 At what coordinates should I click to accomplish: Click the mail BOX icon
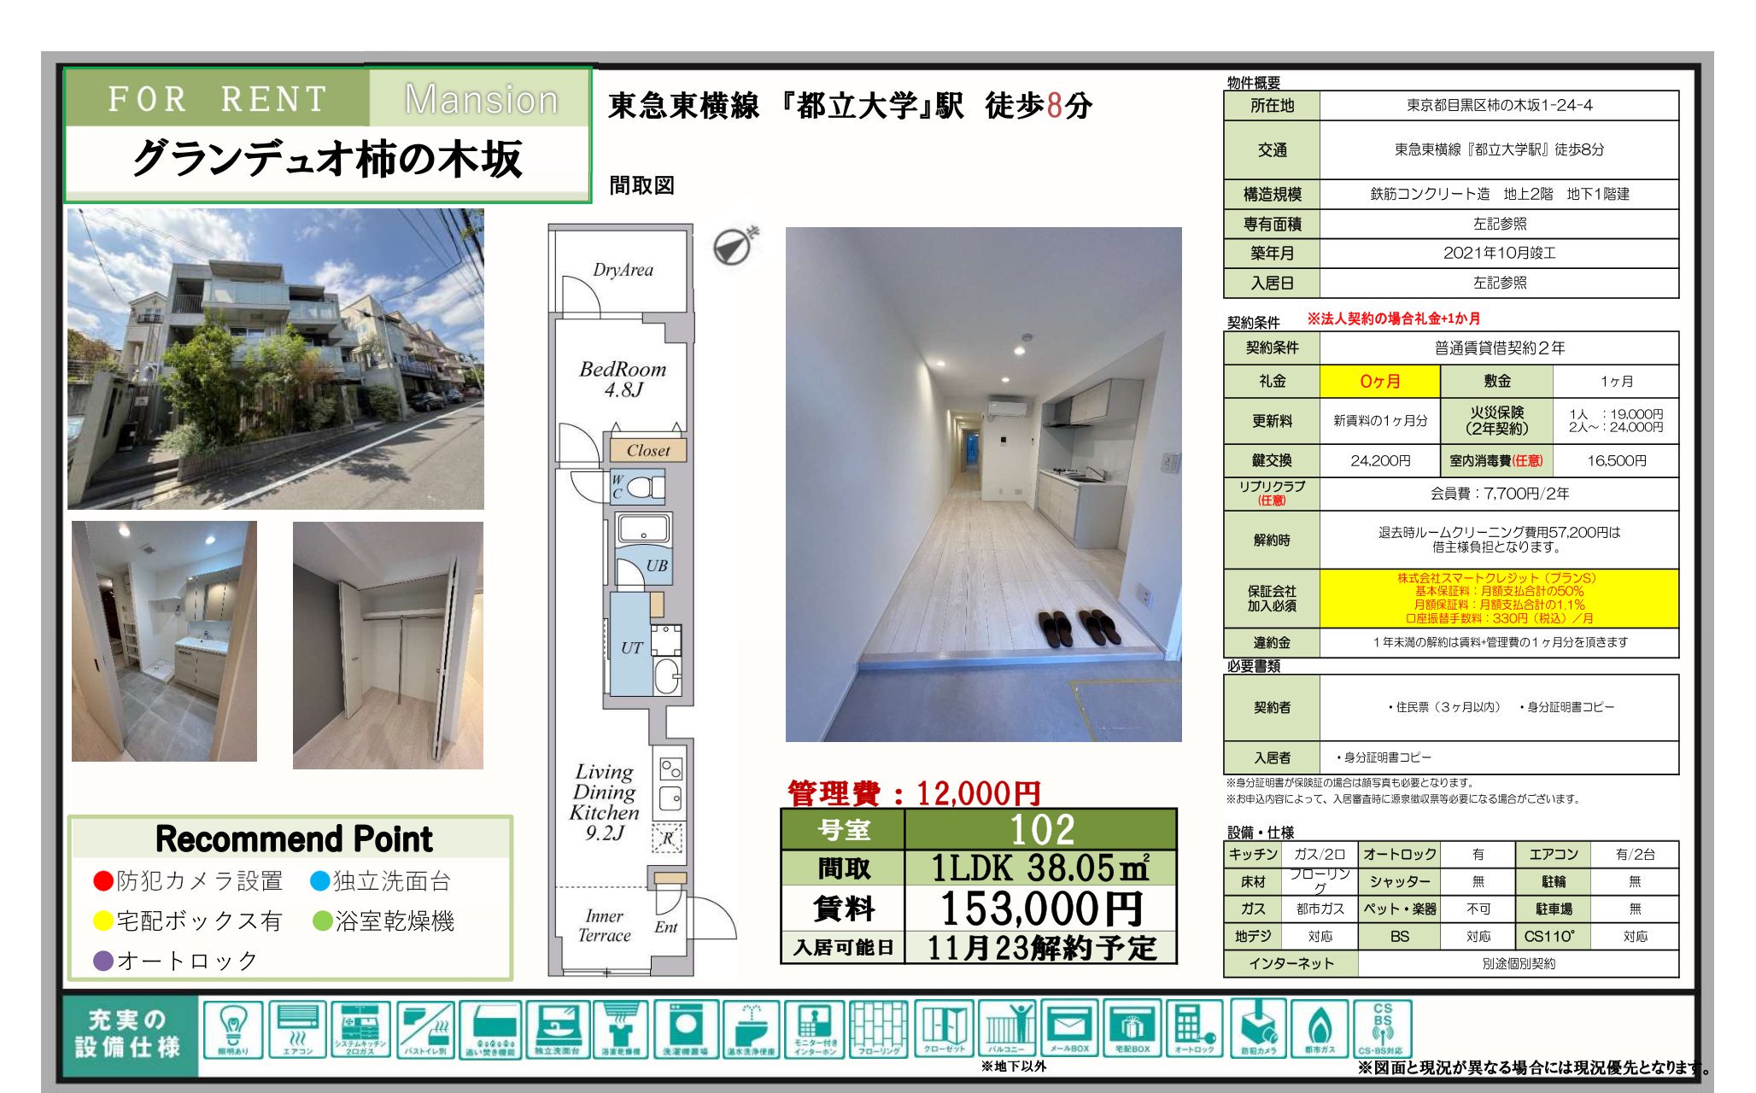coord(1069,1029)
